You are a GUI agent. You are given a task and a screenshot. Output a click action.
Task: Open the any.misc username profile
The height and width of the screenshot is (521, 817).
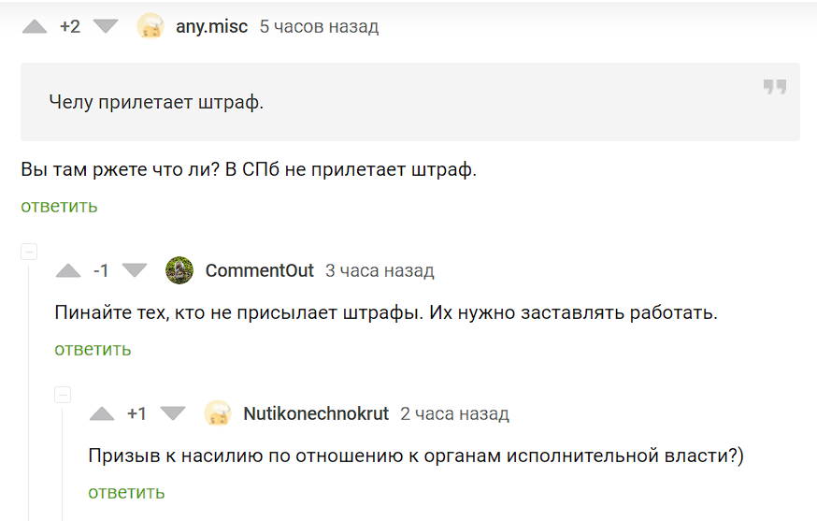(211, 26)
